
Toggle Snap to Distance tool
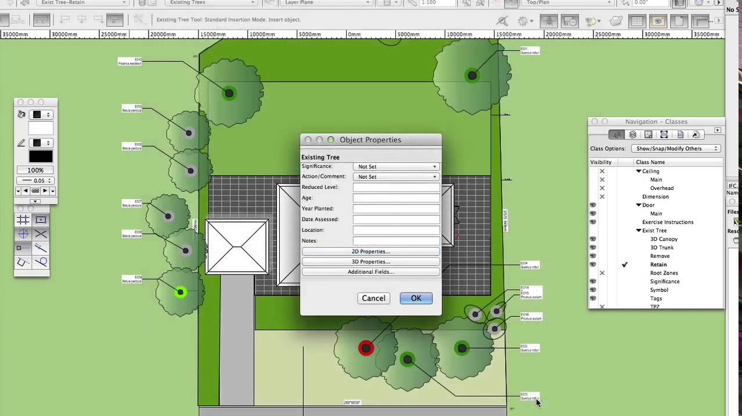[41, 248]
